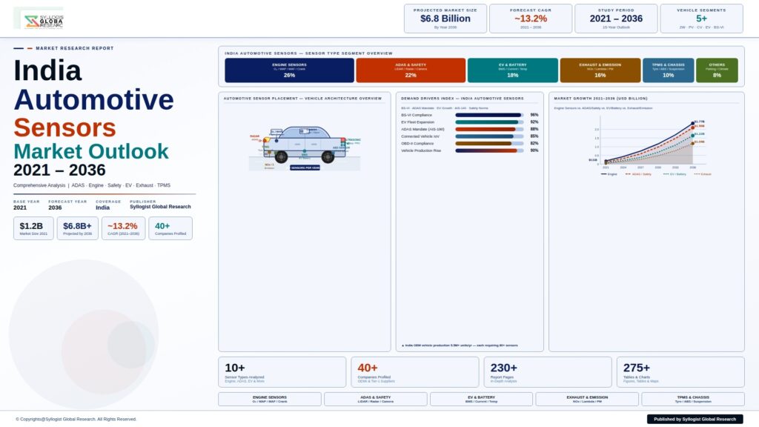Click the bottom Engine Sensors category chip
The width and height of the screenshot is (759, 427).
tap(270, 399)
